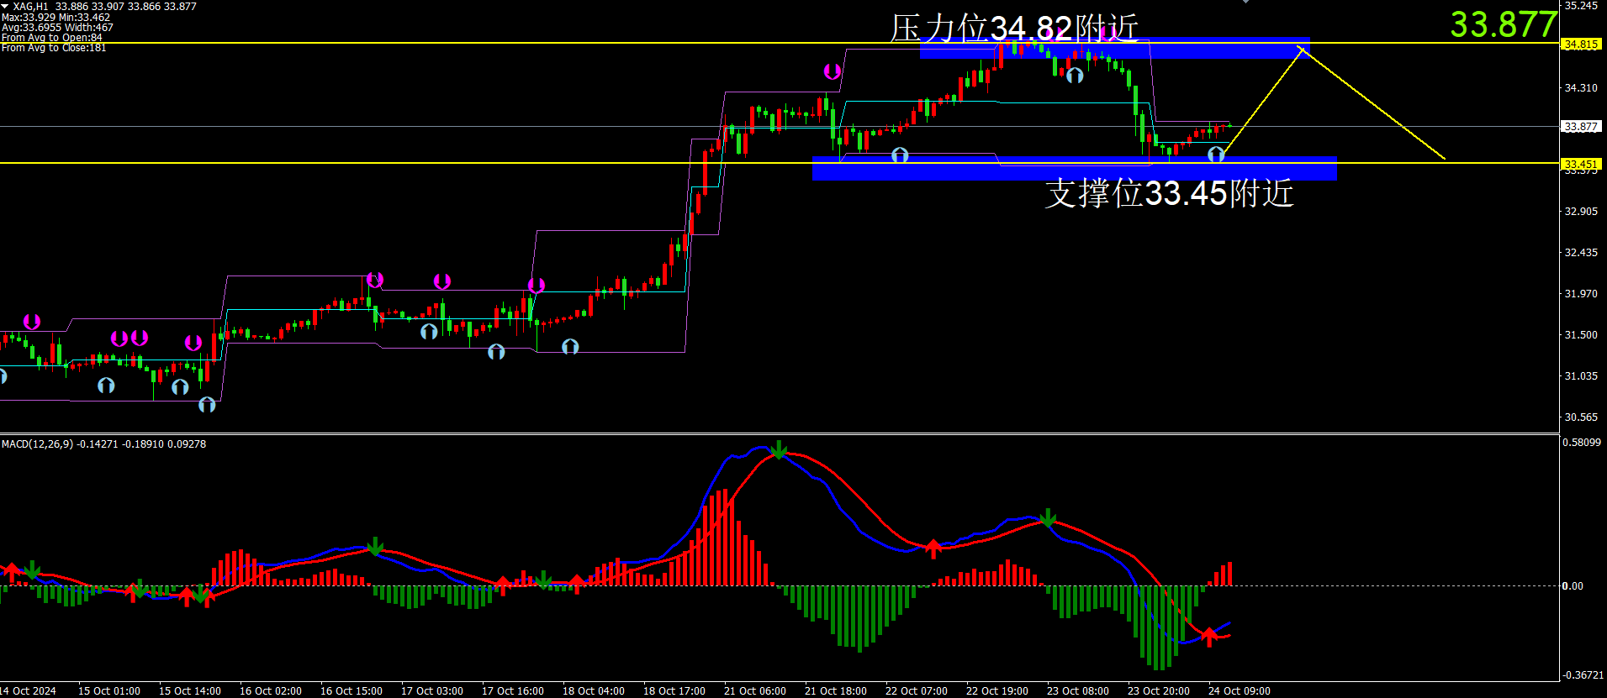
Task: Click the 'Max:33.929 Min:33.462' info line
Action: click(56, 17)
